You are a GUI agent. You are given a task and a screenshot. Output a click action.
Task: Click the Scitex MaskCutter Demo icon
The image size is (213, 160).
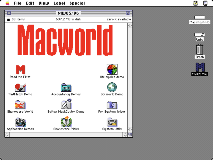coord(66,104)
